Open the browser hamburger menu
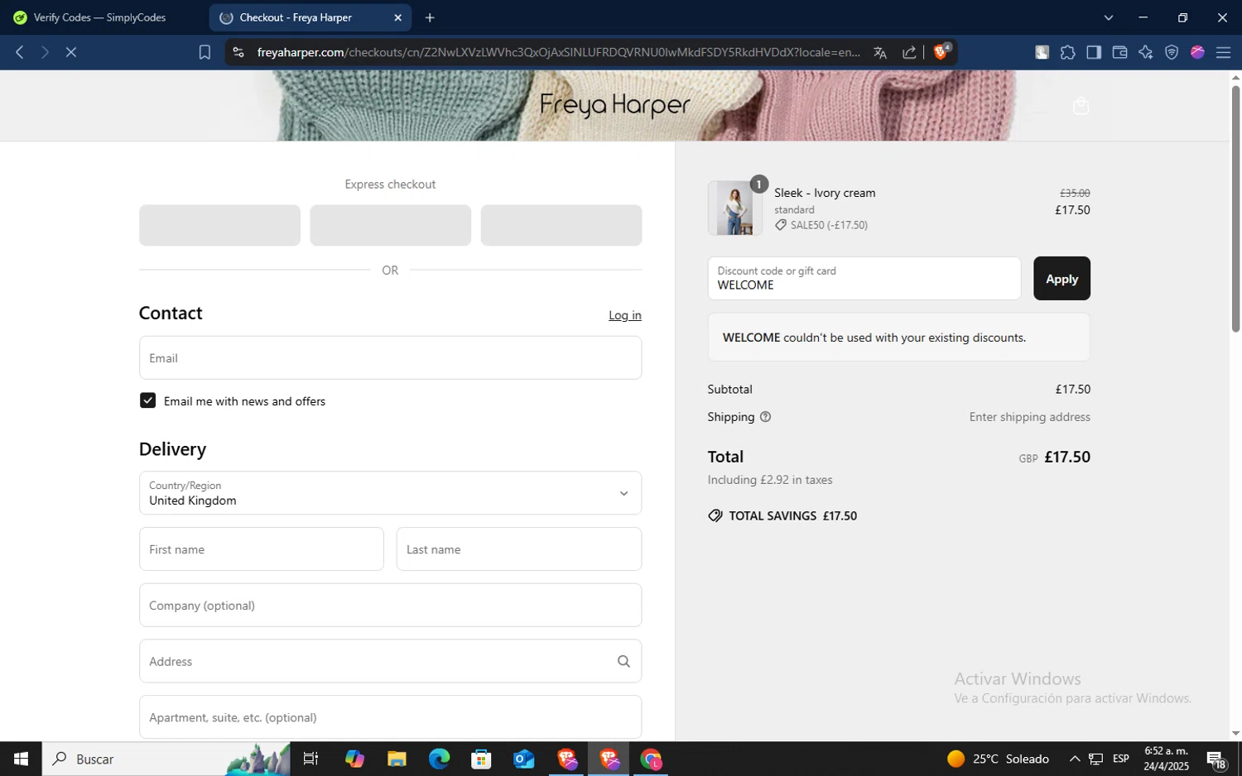The image size is (1242, 776). (x=1223, y=52)
